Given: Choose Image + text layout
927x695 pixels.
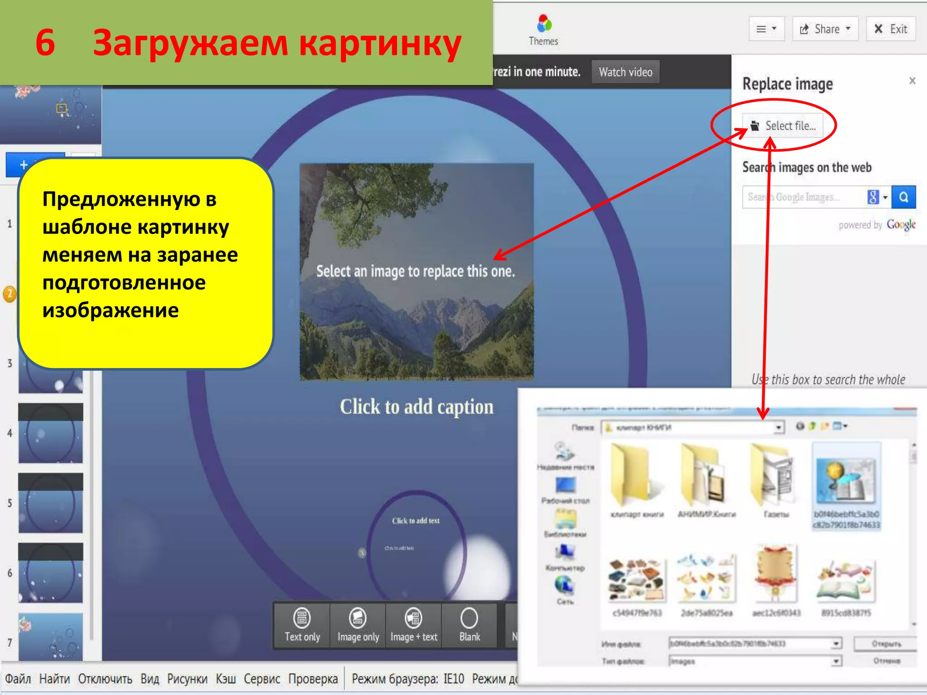Looking at the screenshot, I should click(x=413, y=625).
